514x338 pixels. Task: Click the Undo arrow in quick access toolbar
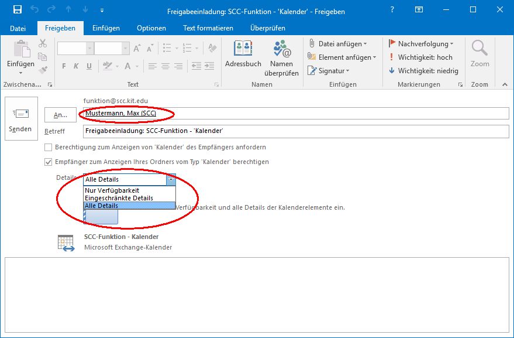click(x=35, y=10)
